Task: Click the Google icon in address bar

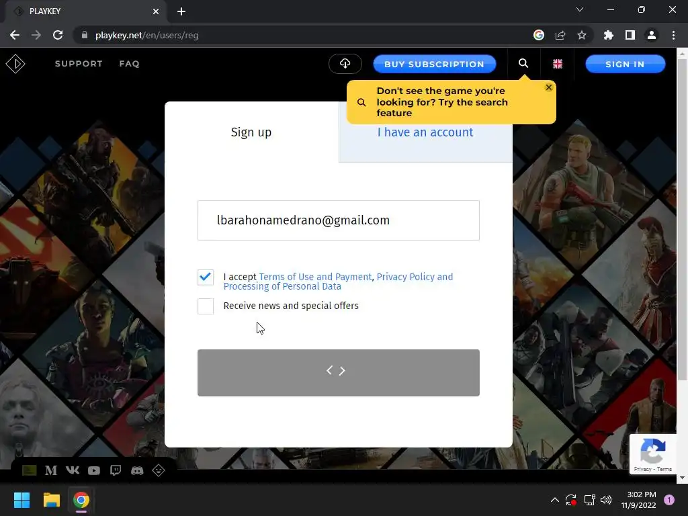Action: (539, 35)
